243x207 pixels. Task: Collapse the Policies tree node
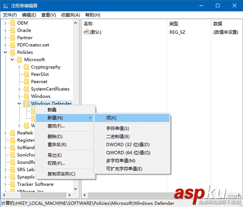5,52
